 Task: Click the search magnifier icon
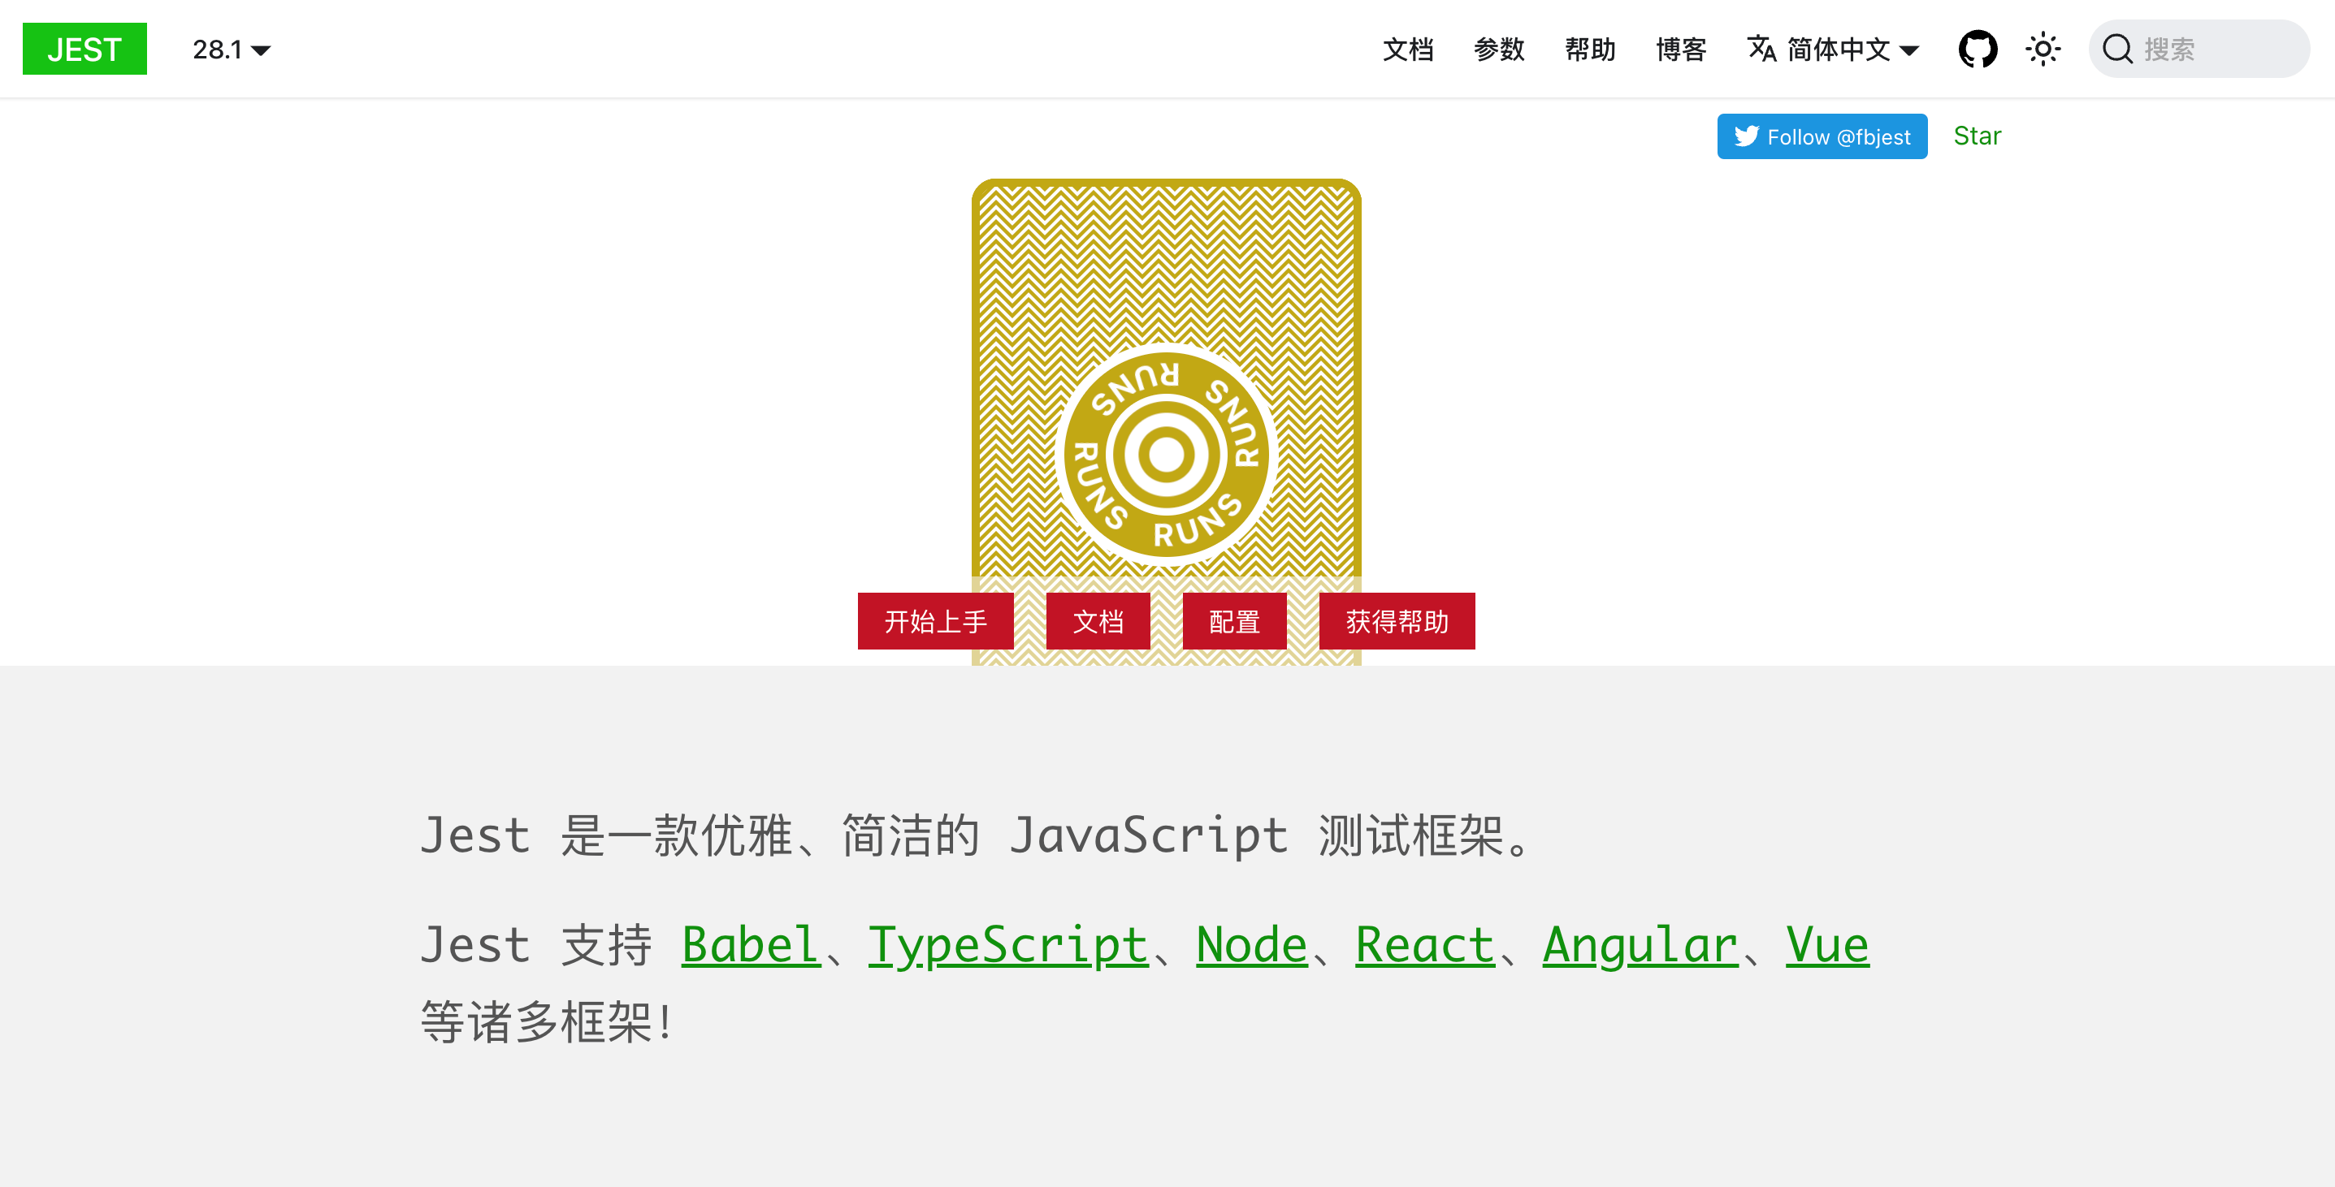pos(2116,49)
